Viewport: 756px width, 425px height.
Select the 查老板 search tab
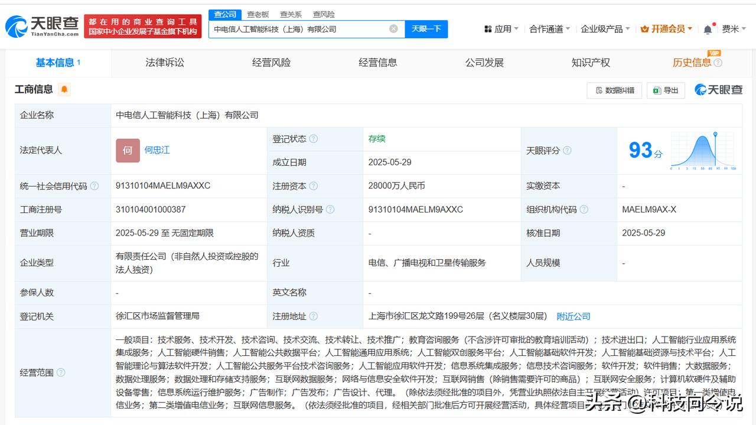tap(258, 14)
